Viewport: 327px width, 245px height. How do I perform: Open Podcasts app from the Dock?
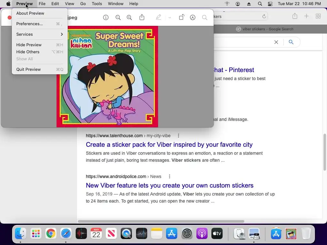coord(202,233)
